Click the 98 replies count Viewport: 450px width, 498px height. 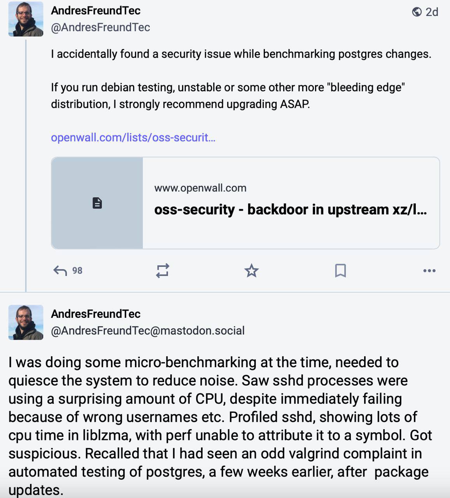point(77,270)
